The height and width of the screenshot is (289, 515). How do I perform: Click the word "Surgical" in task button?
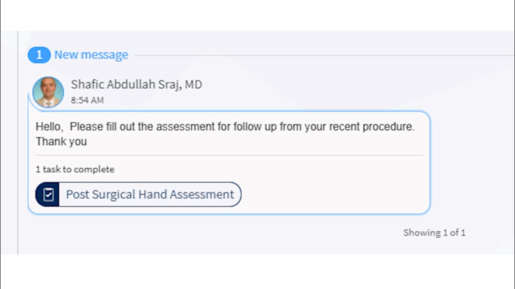point(114,195)
